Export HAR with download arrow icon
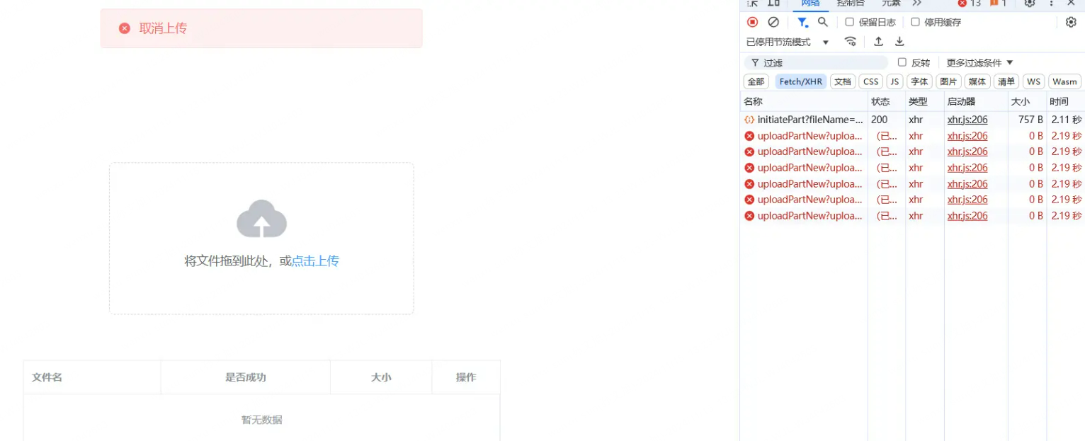The width and height of the screenshot is (1085, 441). (899, 42)
